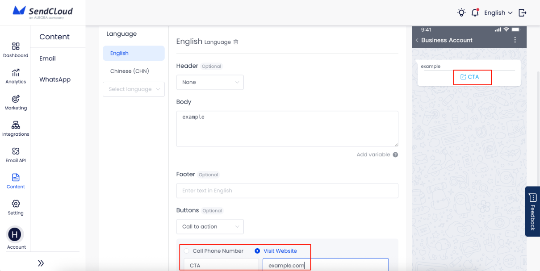Viewport: 540px width, 271px height.
Task: Click the CTA button text field
Action: pos(221,265)
